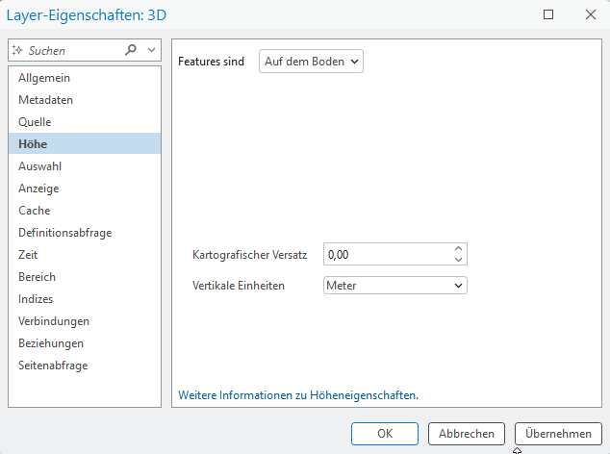Viewport: 610px width, 454px height.
Task: Confirm with the OK button
Action: coord(385,434)
